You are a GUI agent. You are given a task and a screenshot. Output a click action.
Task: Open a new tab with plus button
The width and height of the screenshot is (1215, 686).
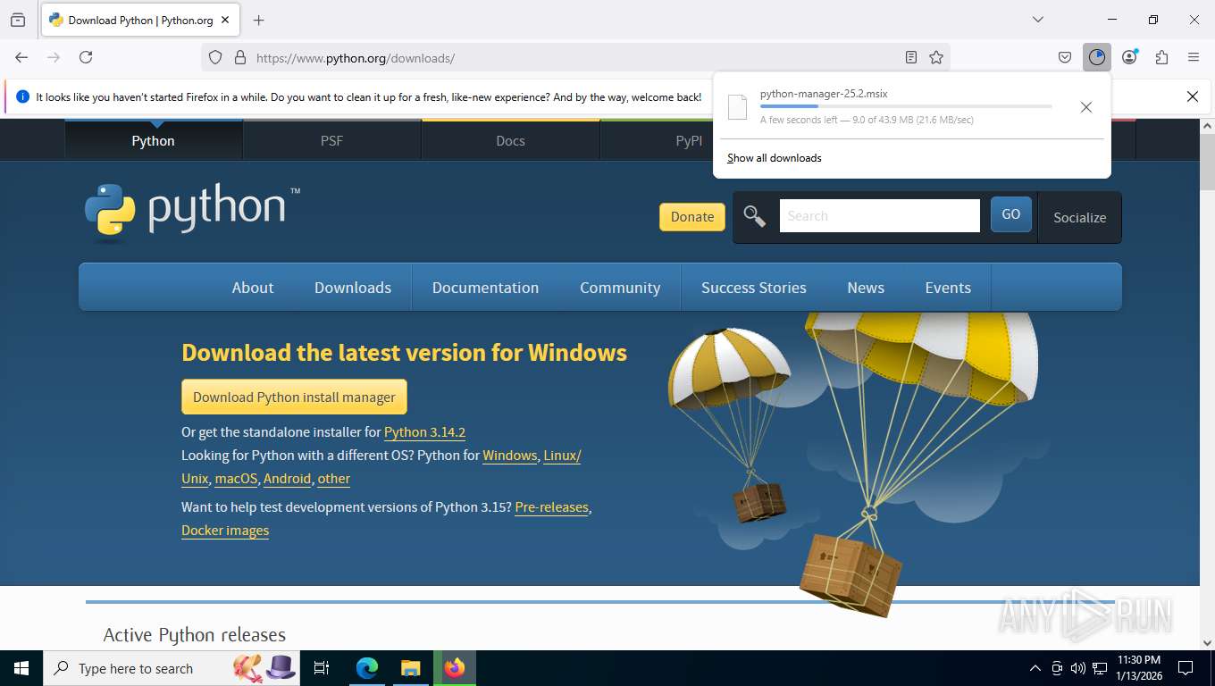pyautogui.click(x=259, y=20)
